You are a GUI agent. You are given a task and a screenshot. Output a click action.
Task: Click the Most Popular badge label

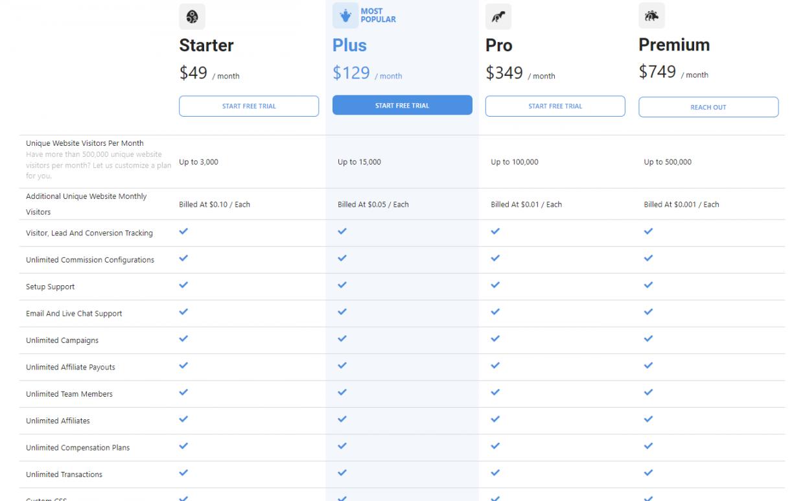pyautogui.click(x=378, y=16)
